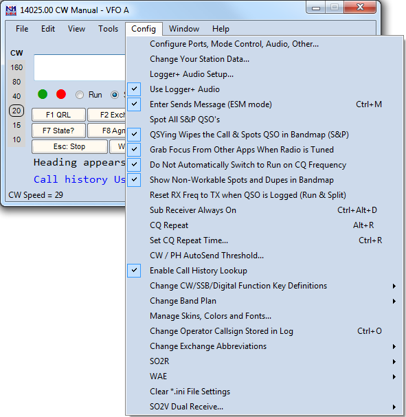Expand the WAE submenu
This screenshot has height=417, width=406.
click(x=264, y=376)
